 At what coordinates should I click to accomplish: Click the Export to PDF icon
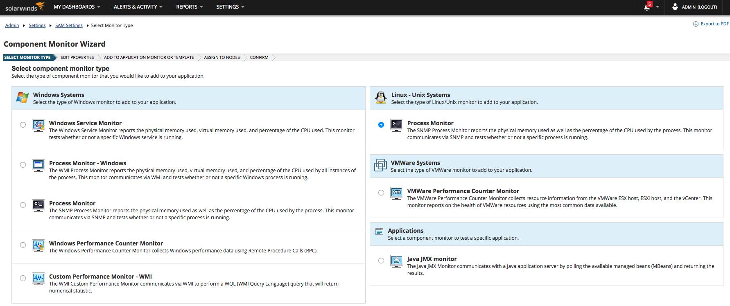(696, 24)
